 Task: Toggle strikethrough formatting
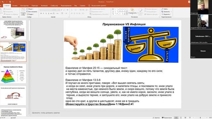click(51, 13)
